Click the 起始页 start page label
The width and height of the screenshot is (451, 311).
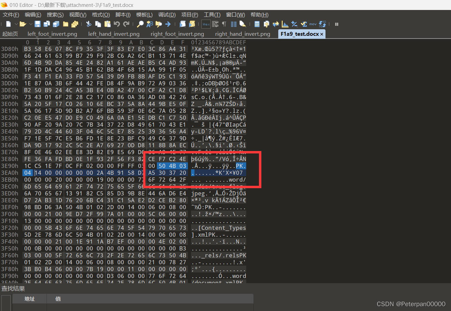(x=10, y=34)
